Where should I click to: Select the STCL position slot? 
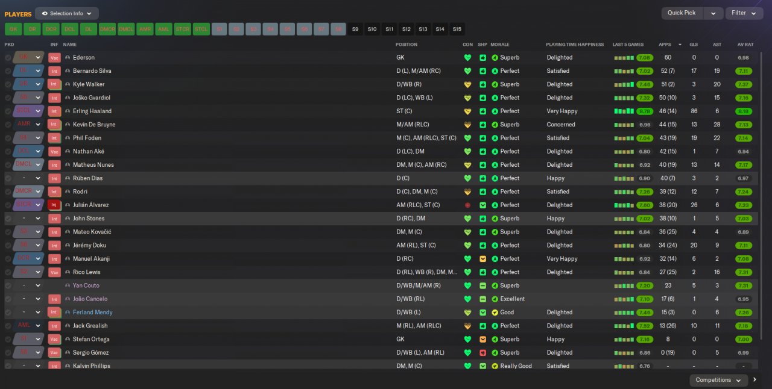(201, 29)
